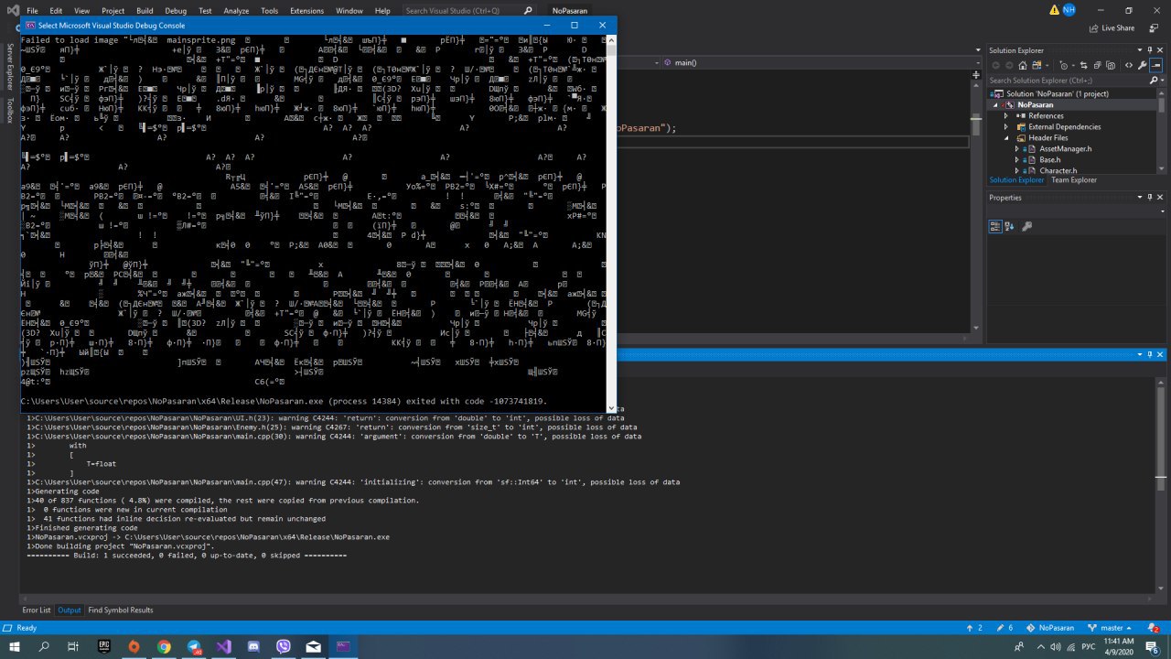Expand the References node

pos(1006,116)
